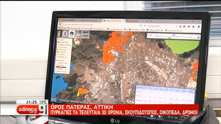
Task: Zoom in on the map with plus control
Action: tap(59, 32)
